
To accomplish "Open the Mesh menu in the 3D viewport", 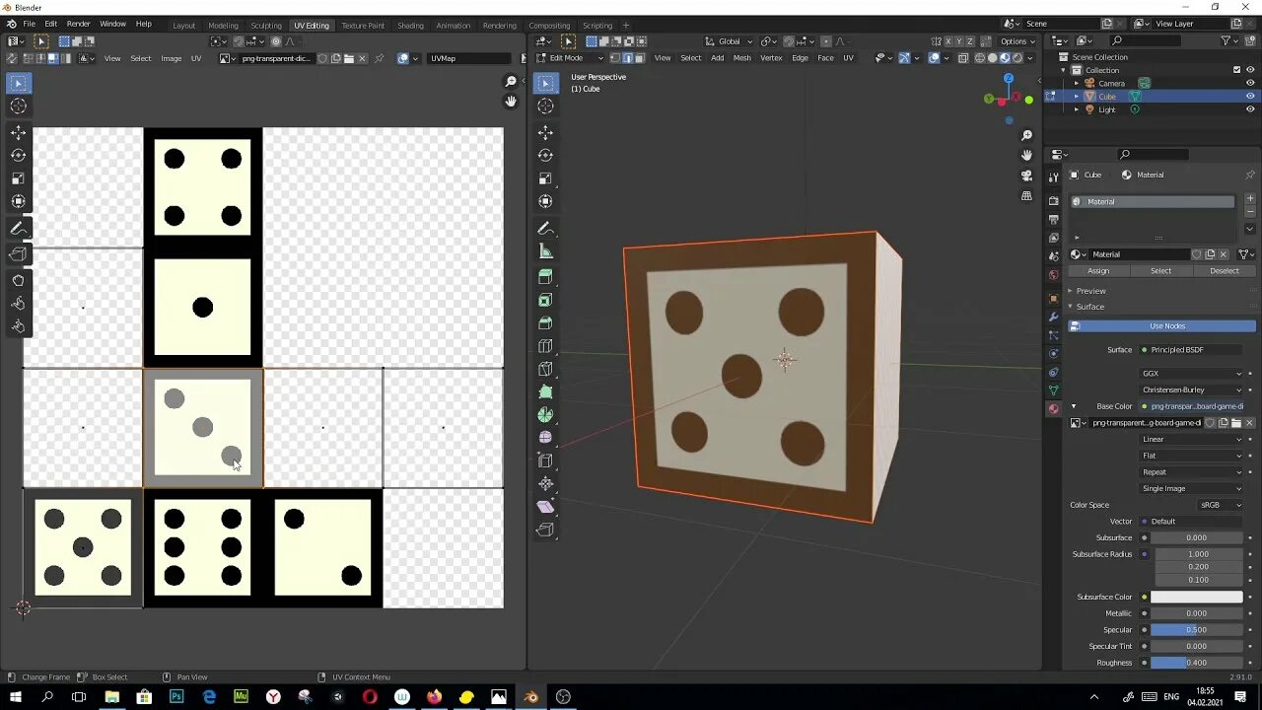I will pos(741,58).
